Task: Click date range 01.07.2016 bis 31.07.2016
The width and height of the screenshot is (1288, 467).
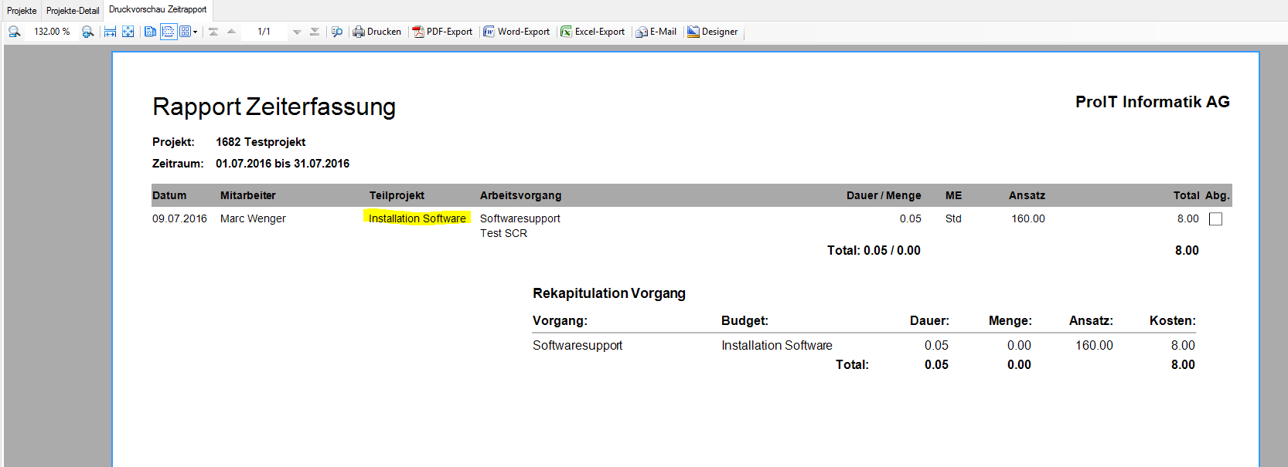Action: coord(282,164)
